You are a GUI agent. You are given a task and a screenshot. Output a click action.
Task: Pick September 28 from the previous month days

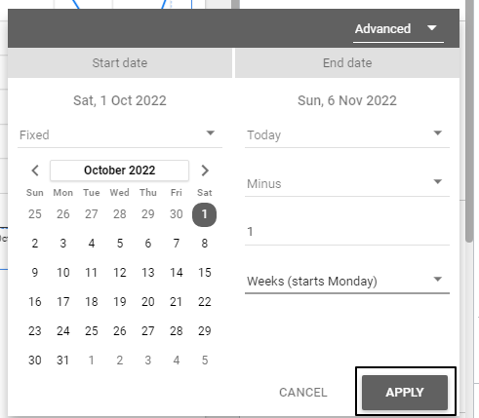pos(120,214)
